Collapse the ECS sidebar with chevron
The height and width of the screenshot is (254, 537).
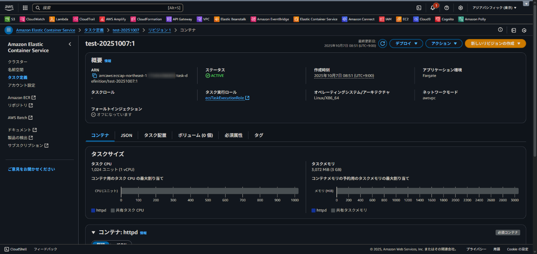point(70,44)
